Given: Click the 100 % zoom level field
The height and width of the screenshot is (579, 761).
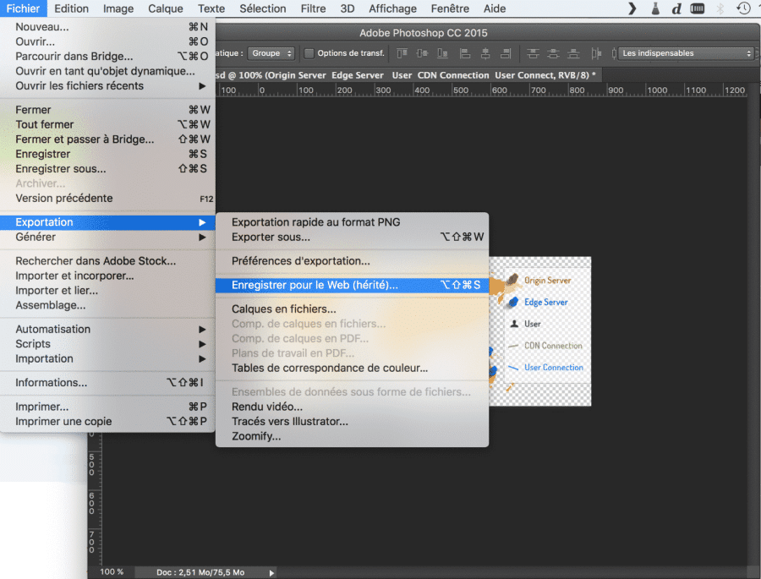Looking at the screenshot, I should point(112,572).
